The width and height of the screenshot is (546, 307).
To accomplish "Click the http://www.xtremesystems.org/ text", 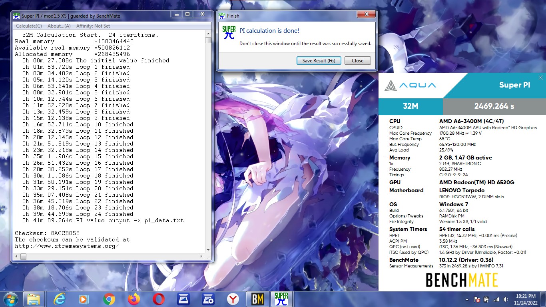I will point(67,246).
